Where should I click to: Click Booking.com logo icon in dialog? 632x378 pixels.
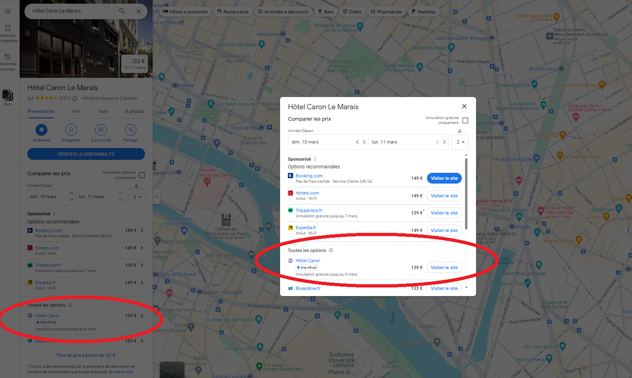coord(290,176)
